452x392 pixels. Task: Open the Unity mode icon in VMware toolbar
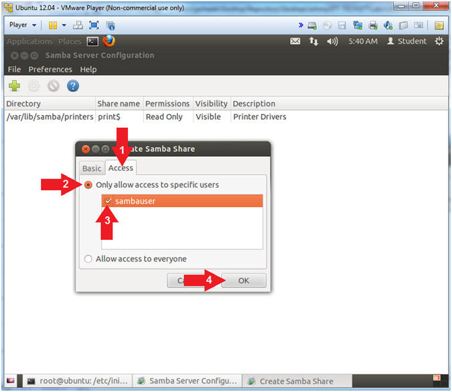[x=110, y=25]
